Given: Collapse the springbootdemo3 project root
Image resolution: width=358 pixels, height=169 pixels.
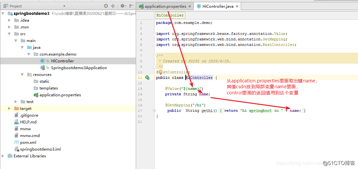Looking at the screenshot, I should pyautogui.click(x=3, y=14).
